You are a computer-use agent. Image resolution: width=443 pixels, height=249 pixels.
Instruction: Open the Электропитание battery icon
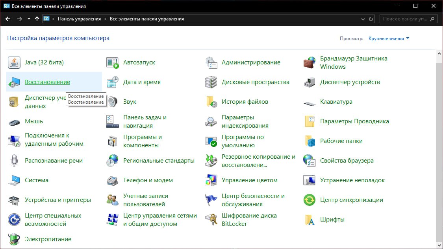(x=14, y=239)
